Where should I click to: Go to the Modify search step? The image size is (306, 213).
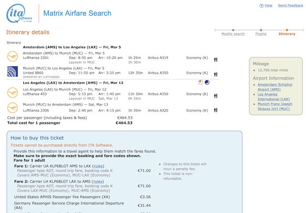point(233,34)
